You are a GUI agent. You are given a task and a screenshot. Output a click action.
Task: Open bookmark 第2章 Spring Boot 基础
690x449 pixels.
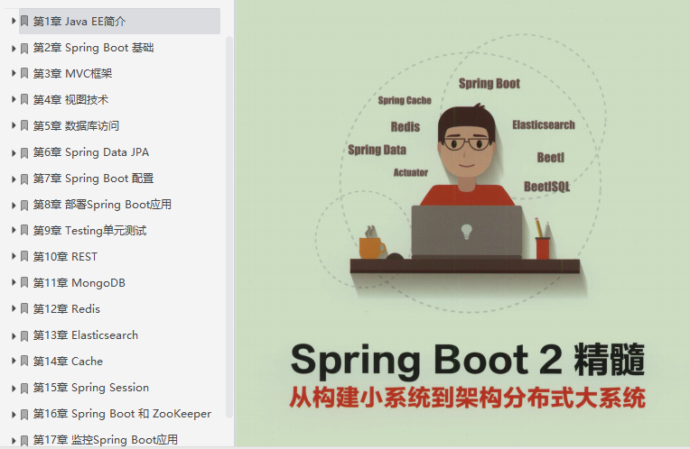(93, 48)
